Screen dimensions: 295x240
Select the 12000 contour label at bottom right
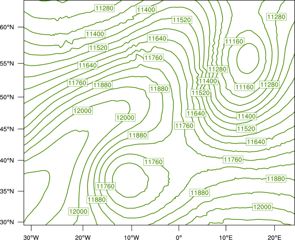coord(262,207)
